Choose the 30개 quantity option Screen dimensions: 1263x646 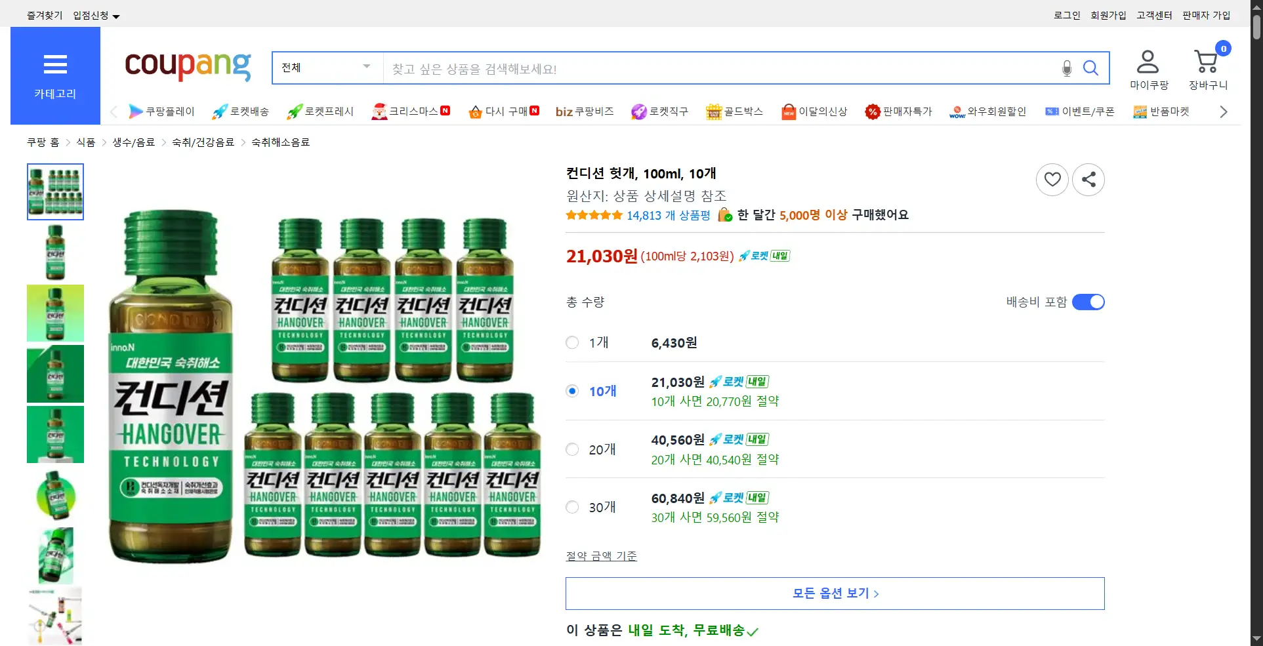(x=572, y=507)
